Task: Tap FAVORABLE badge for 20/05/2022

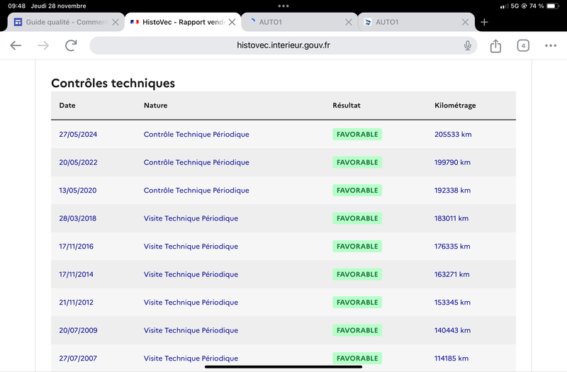Action: (x=357, y=162)
